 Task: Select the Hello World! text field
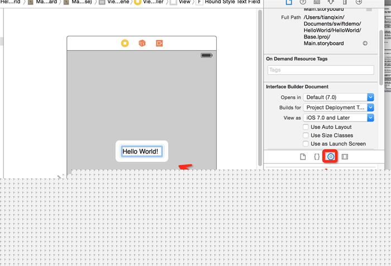click(141, 151)
